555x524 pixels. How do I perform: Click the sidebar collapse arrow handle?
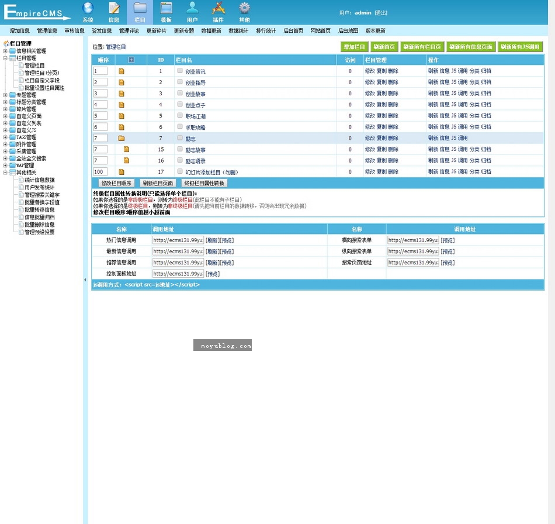pyautogui.click(x=85, y=280)
